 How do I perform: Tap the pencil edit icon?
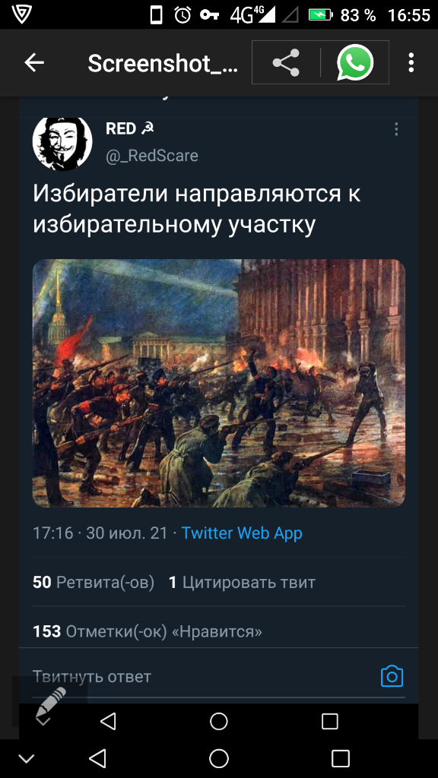point(51,700)
